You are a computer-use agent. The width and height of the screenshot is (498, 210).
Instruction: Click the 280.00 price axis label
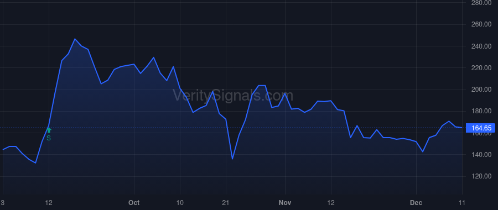482,3
